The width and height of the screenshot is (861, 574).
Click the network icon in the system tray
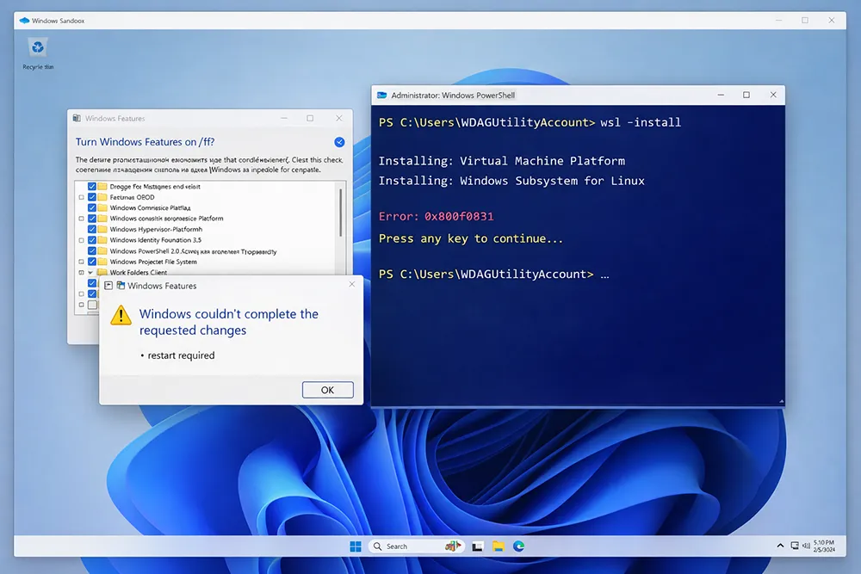pyautogui.click(x=794, y=545)
